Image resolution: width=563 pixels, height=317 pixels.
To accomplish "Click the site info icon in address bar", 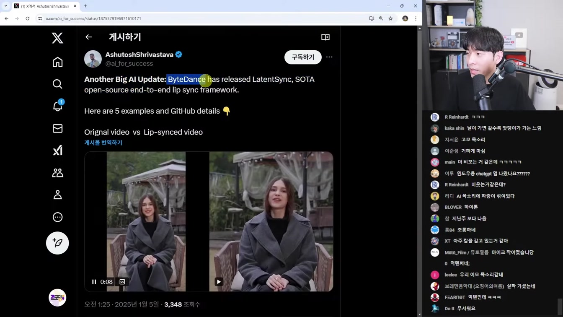I will 40,18.
